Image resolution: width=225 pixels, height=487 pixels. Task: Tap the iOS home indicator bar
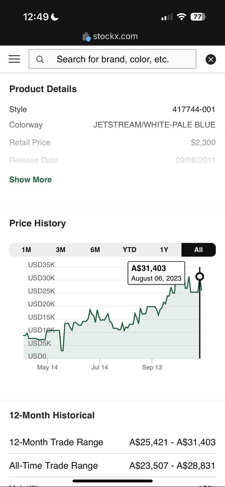pyautogui.click(x=112, y=481)
